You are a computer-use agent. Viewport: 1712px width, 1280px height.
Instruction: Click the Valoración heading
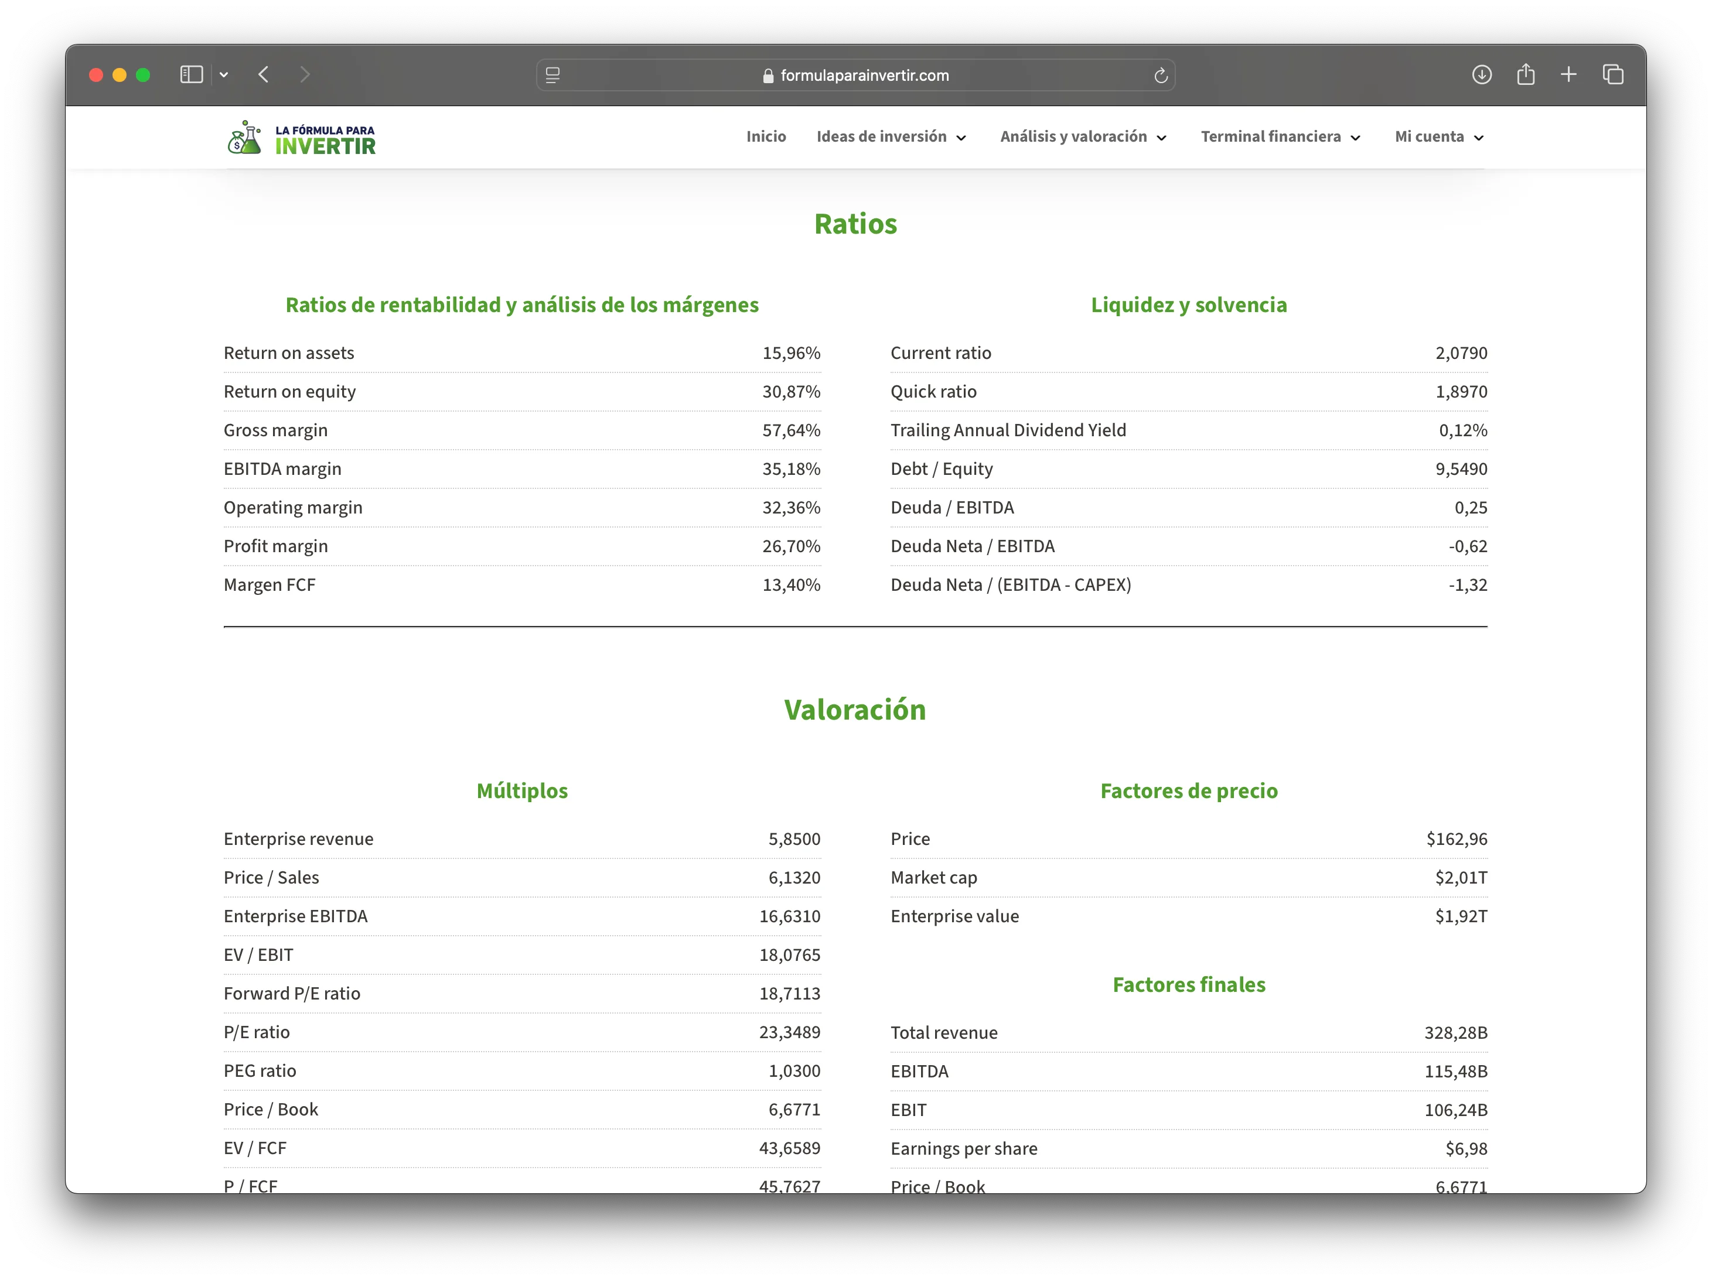point(855,710)
